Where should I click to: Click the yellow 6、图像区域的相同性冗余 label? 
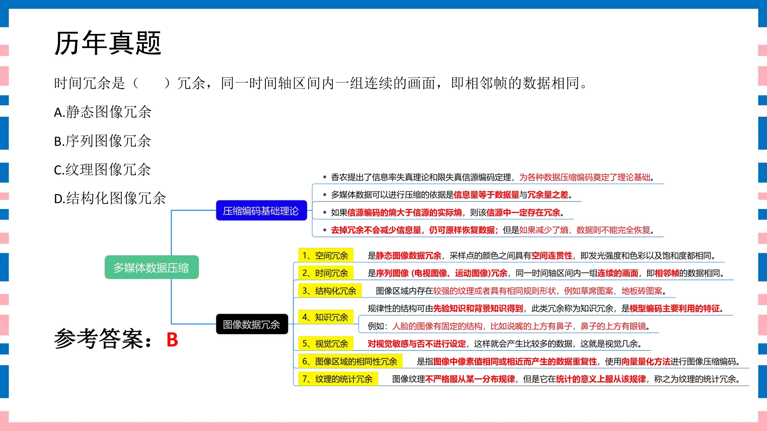[350, 361]
